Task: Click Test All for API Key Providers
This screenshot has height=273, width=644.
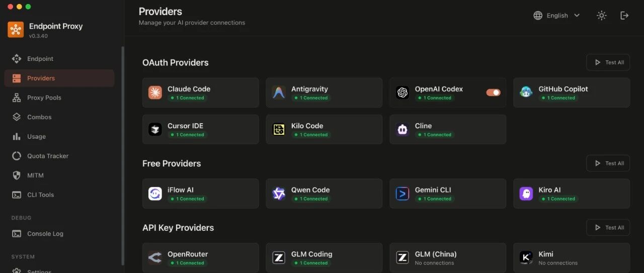Action: [x=608, y=228]
